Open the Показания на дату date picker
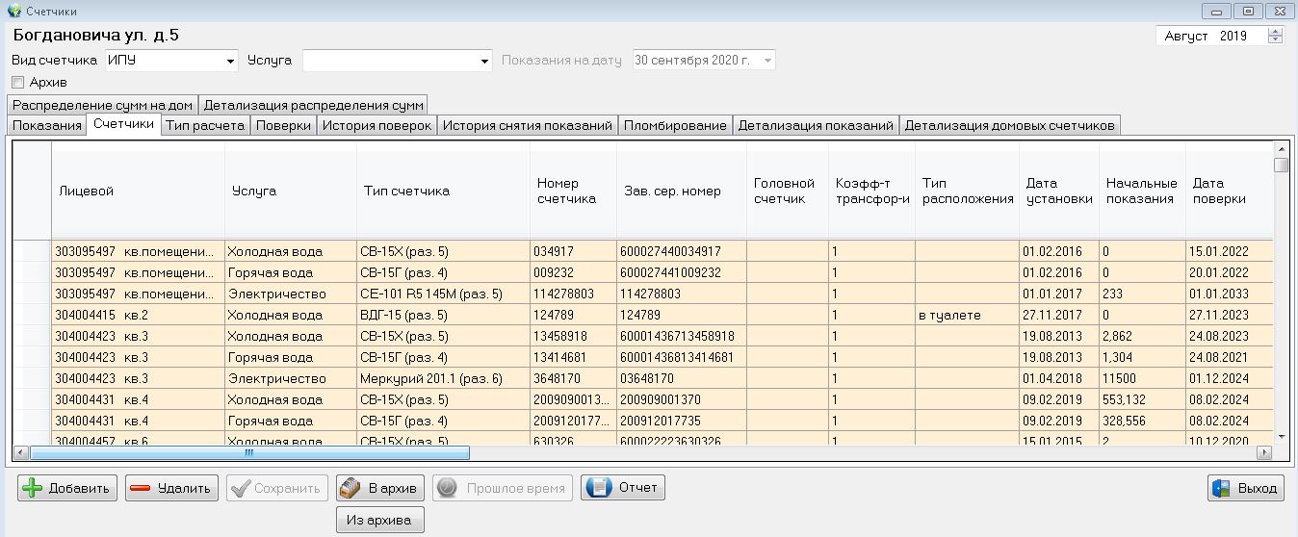This screenshot has width=1298, height=537. (x=767, y=61)
